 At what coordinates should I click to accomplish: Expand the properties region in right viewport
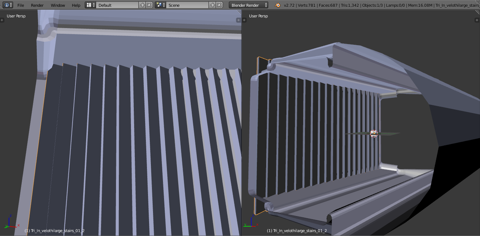pyautogui.click(x=478, y=20)
